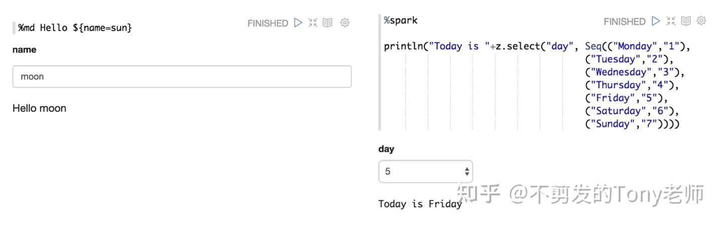Viewport: 722px width, 226px height.
Task: Click the Today is Friday output
Action: tap(420, 204)
